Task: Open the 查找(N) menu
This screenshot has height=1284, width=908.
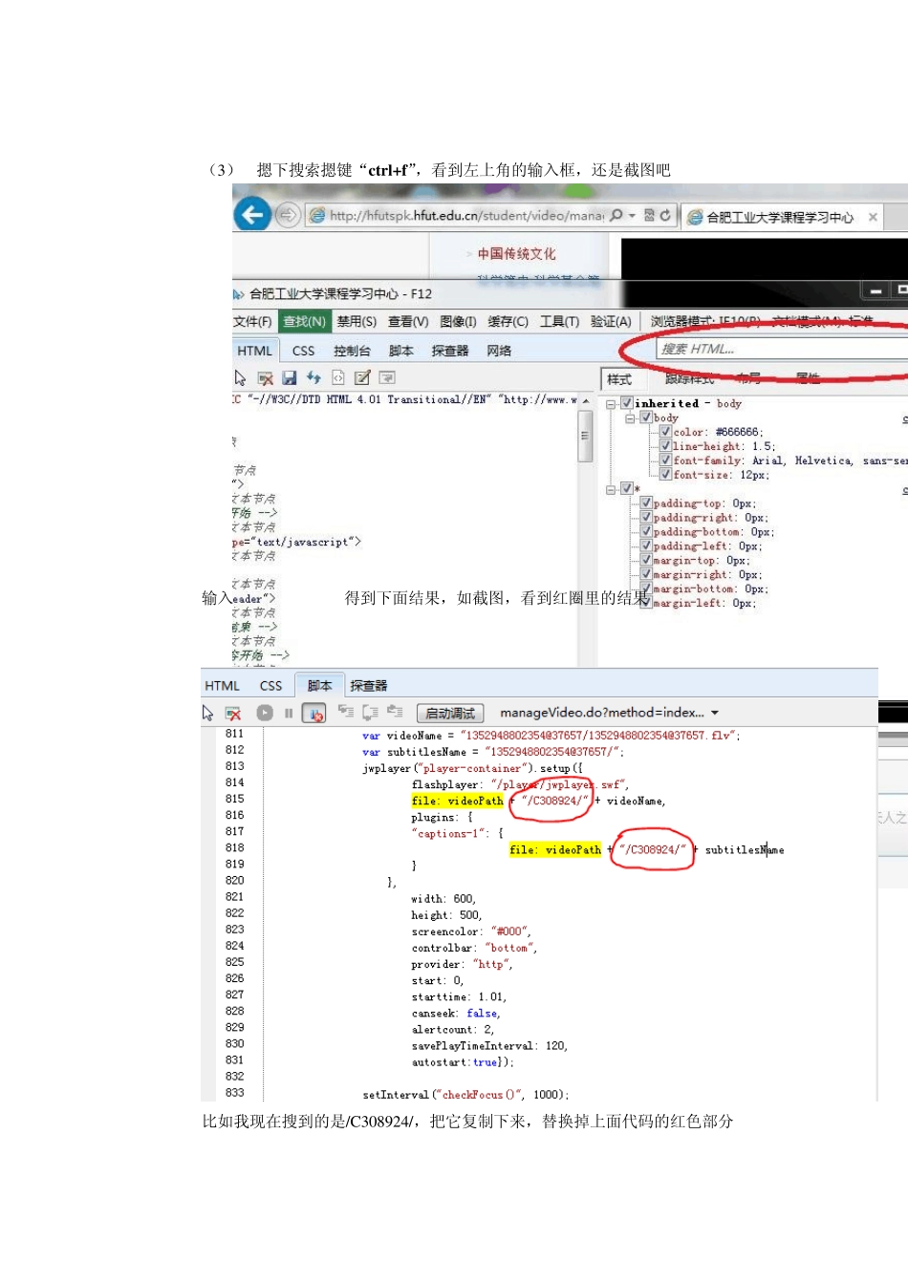Action: pyautogui.click(x=304, y=321)
